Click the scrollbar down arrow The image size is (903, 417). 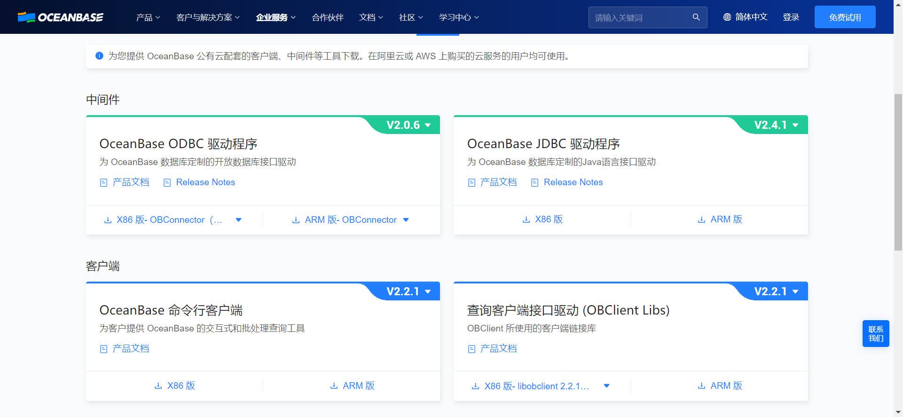(898, 412)
